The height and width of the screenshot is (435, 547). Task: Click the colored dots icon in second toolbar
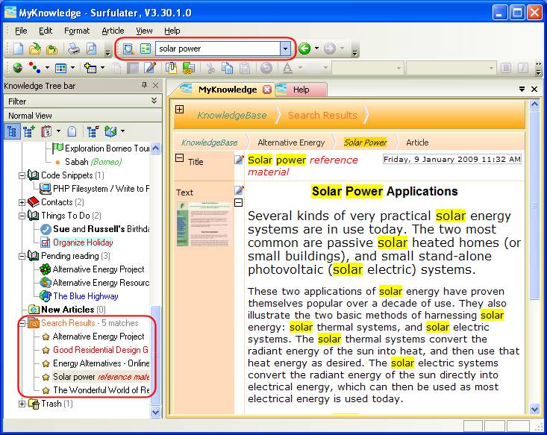34,68
